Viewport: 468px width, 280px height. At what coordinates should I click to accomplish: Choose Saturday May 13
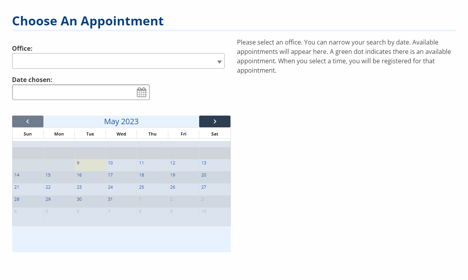click(x=214, y=165)
